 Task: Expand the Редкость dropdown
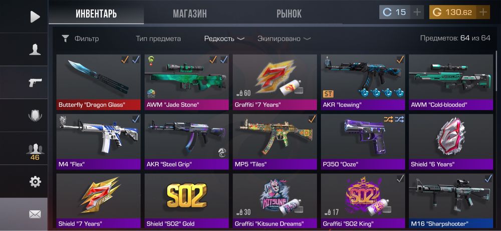pos(224,38)
